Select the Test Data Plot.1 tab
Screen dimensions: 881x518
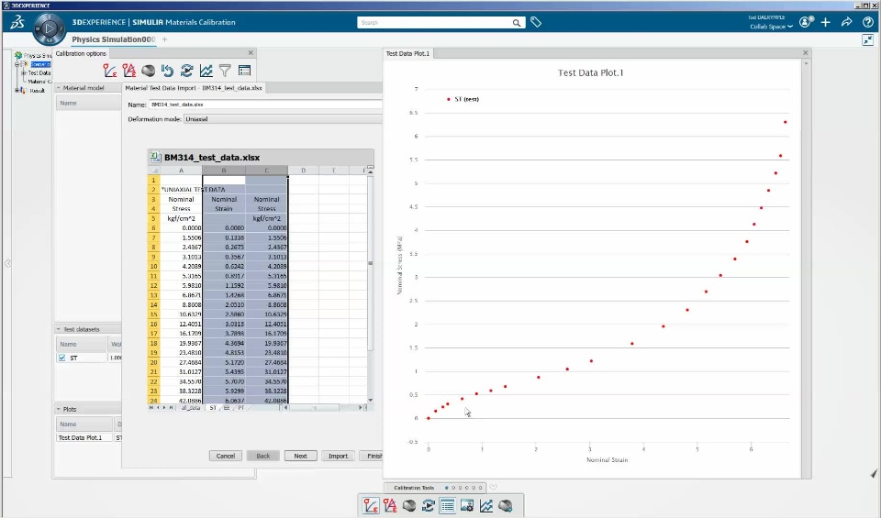tap(407, 53)
